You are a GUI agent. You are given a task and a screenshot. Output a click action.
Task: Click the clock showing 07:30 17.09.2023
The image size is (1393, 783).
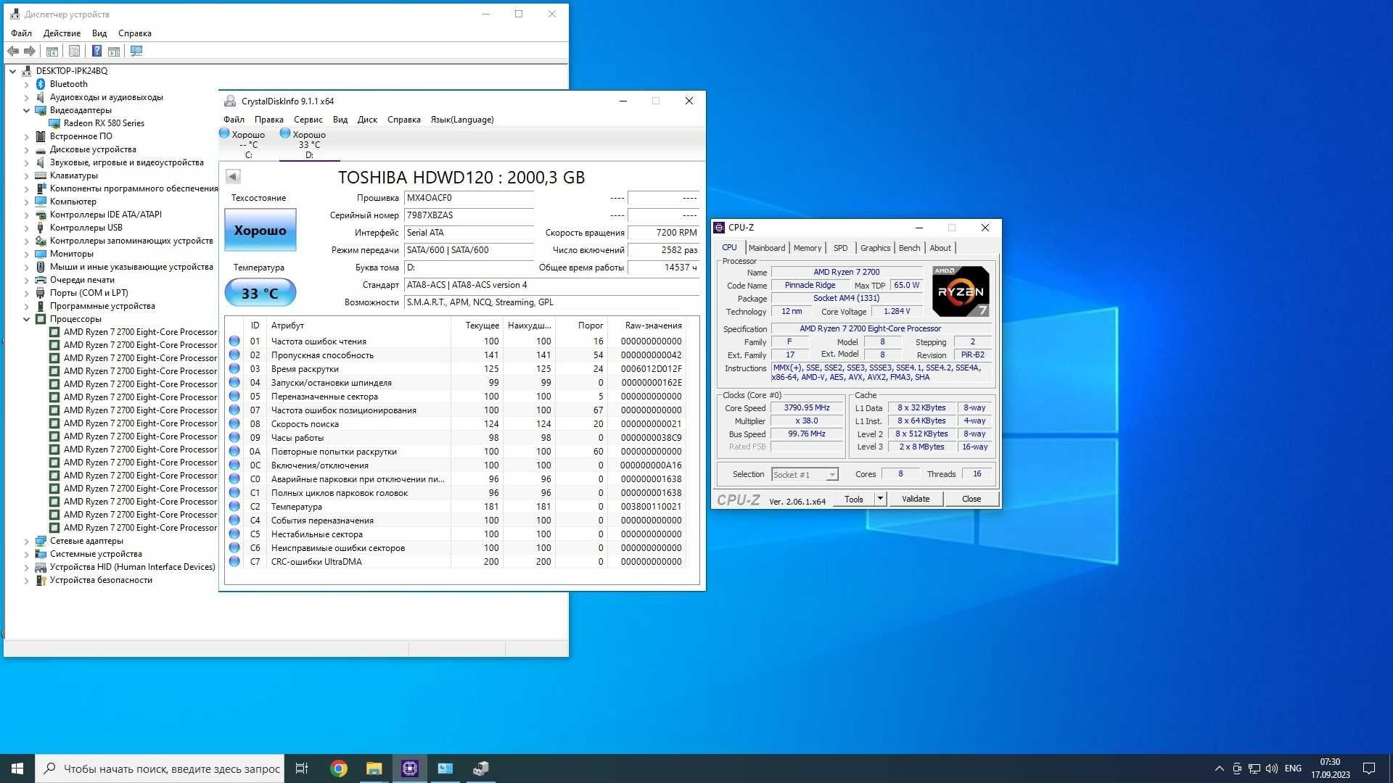tap(1330, 768)
